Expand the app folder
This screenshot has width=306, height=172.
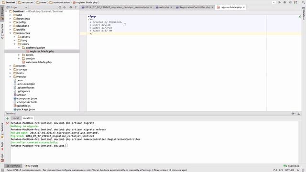[x=11, y=15]
